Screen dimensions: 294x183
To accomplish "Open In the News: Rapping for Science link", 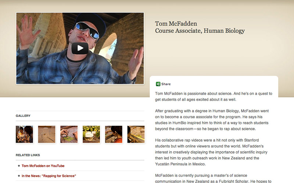I will click(x=49, y=176).
